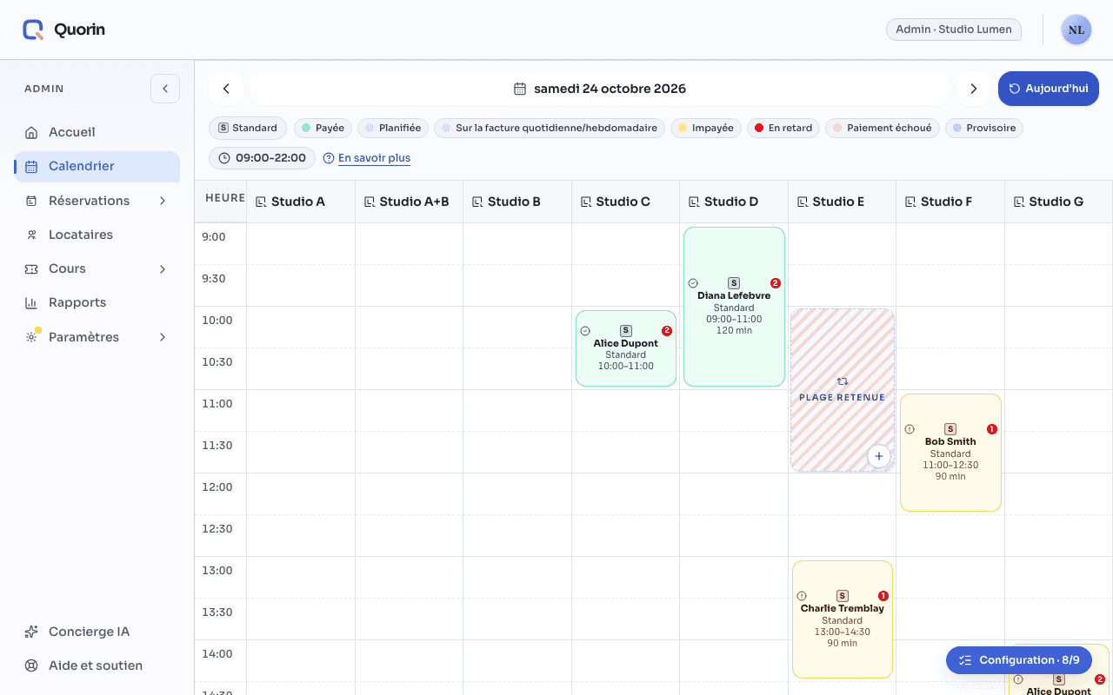Open Diana Lefebvre's 09:00–11:00 booking
This screenshot has height=695, width=1113.
click(734, 307)
